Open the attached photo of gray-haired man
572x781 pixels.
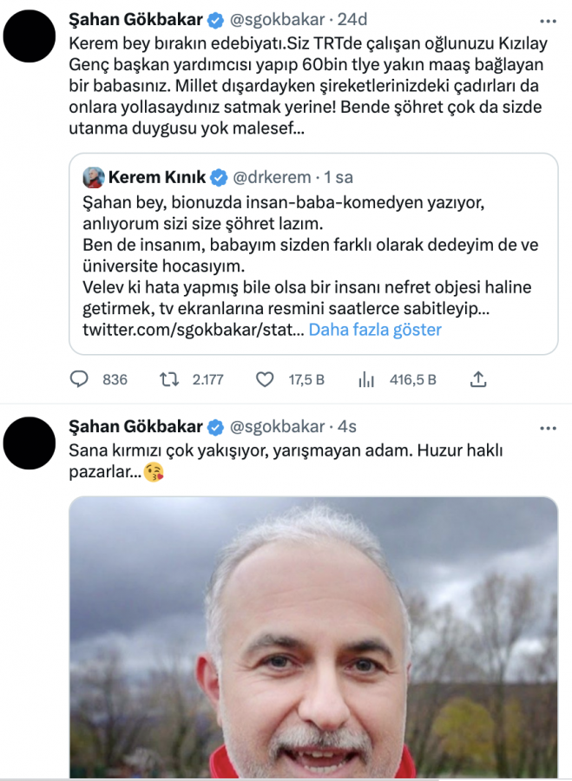(313, 638)
